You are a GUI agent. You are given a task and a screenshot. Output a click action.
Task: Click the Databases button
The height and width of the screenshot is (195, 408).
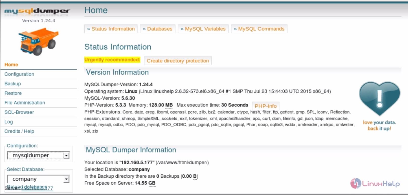pyautogui.click(x=157, y=29)
